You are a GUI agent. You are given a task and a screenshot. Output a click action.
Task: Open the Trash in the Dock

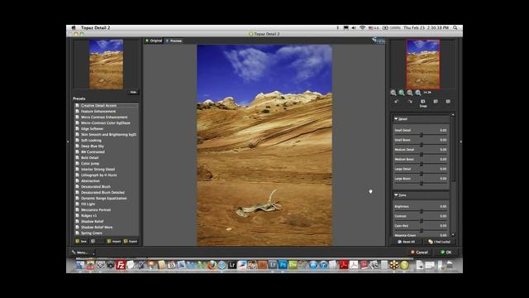pyautogui.click(x=450, y=265)
